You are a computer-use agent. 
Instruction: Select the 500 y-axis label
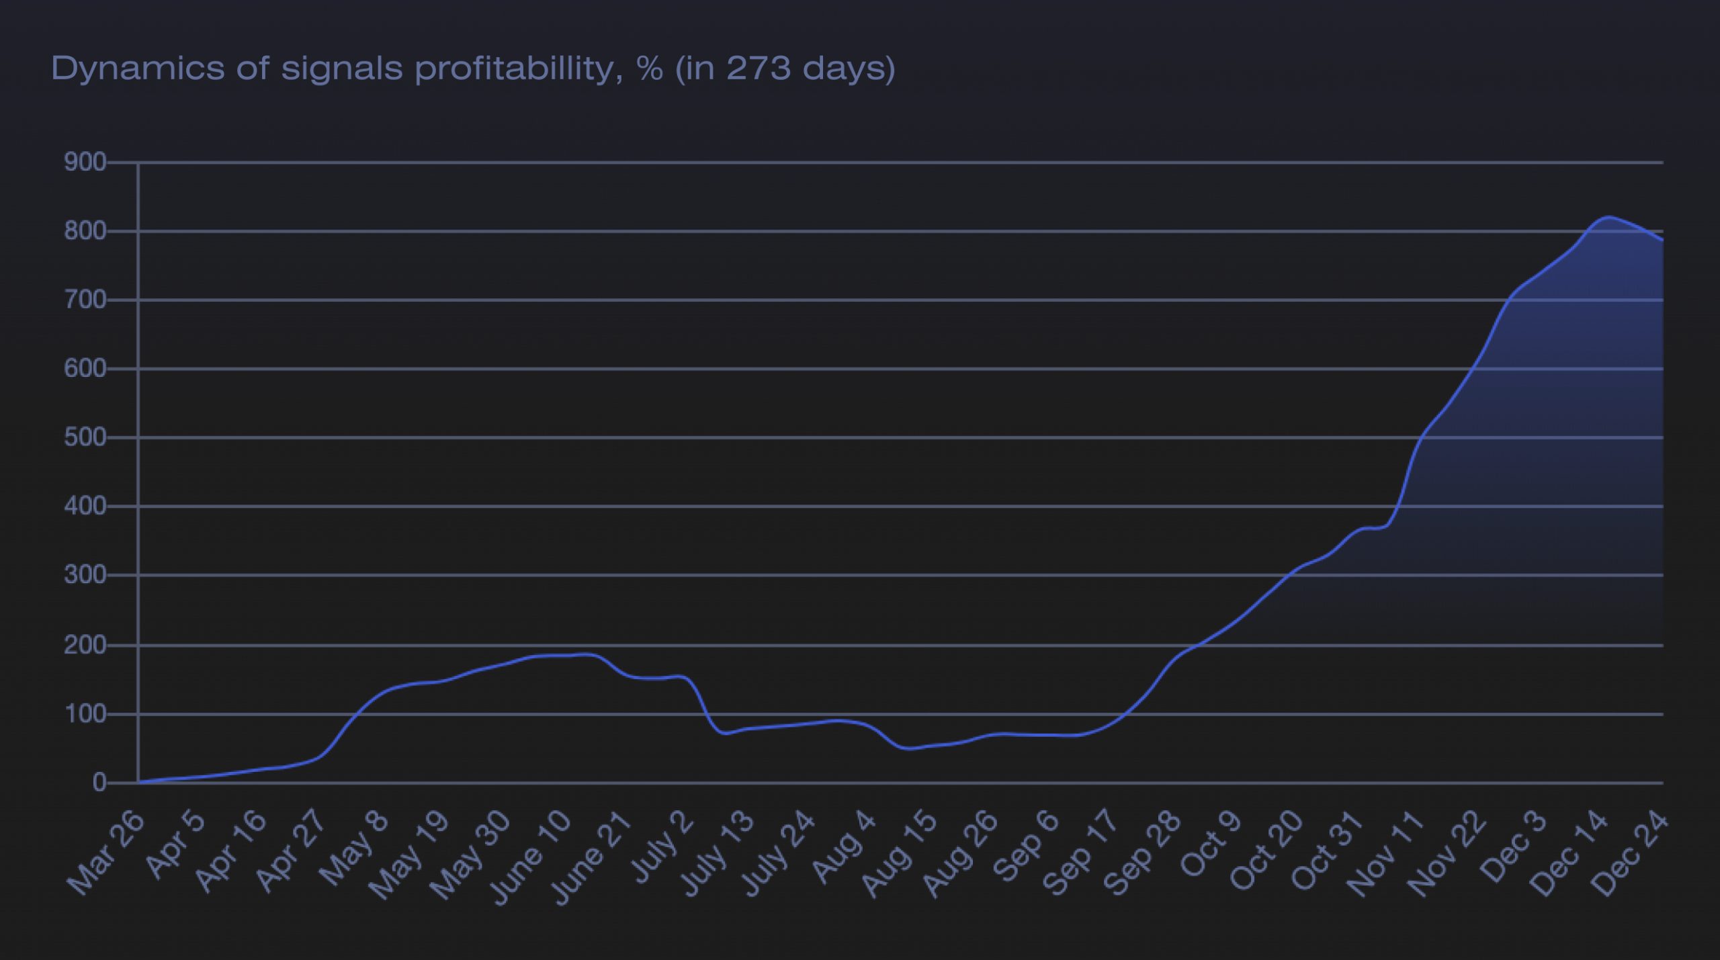[x=85, y=437]
